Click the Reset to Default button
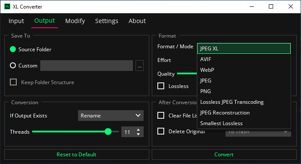 77,155
